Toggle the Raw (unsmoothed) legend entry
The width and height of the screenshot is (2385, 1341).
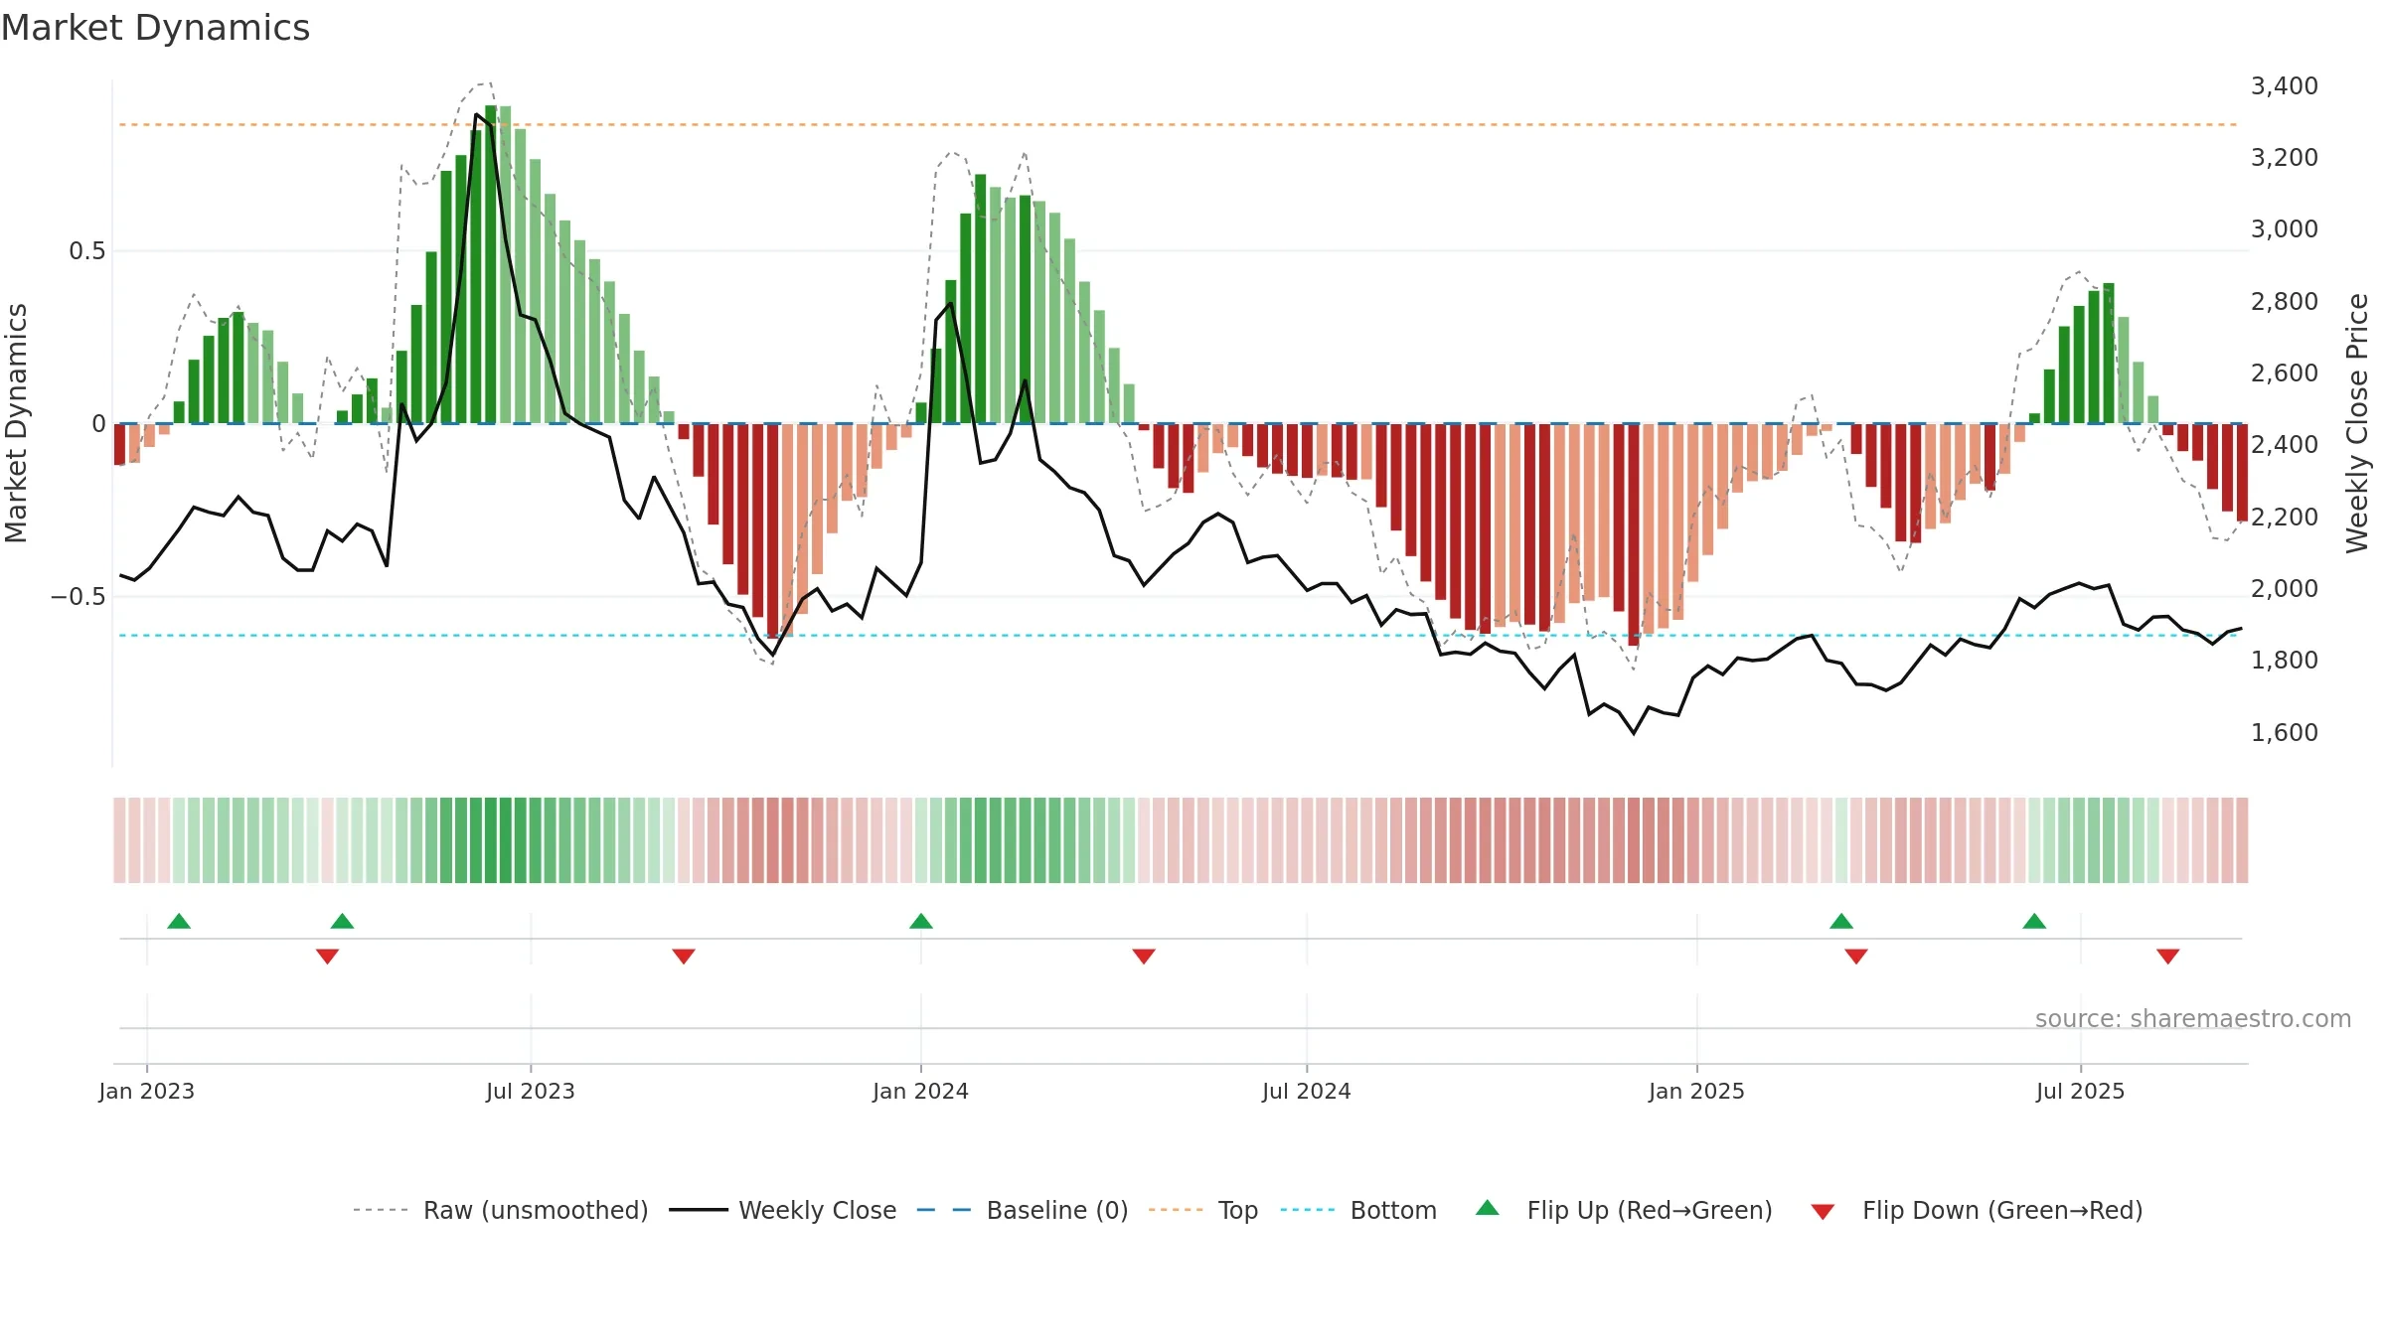click(501, 1210)
